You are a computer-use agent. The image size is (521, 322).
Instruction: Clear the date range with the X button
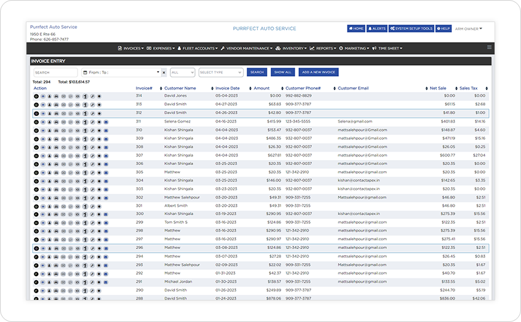164,72
